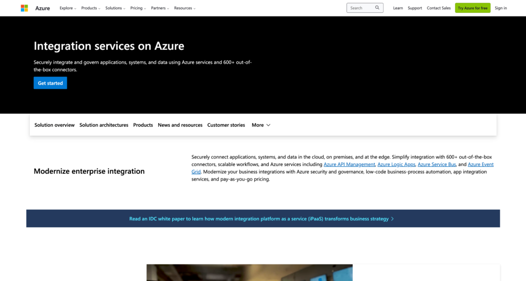This screenshot has height=281, width=526.
Task: Click Try Azure for free button
Action: click(473, 8)
